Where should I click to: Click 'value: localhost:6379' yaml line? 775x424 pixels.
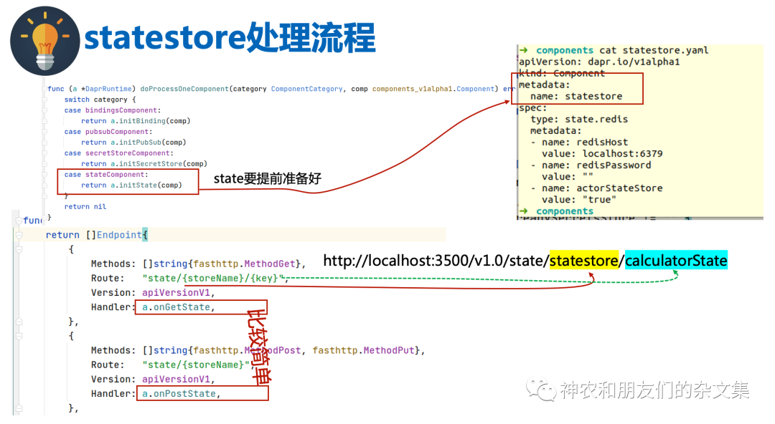pyautogui.click(x=602, y=154)
